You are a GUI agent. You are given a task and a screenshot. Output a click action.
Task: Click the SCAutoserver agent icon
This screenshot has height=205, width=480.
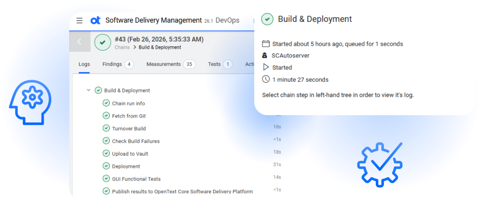click(265, 56)
